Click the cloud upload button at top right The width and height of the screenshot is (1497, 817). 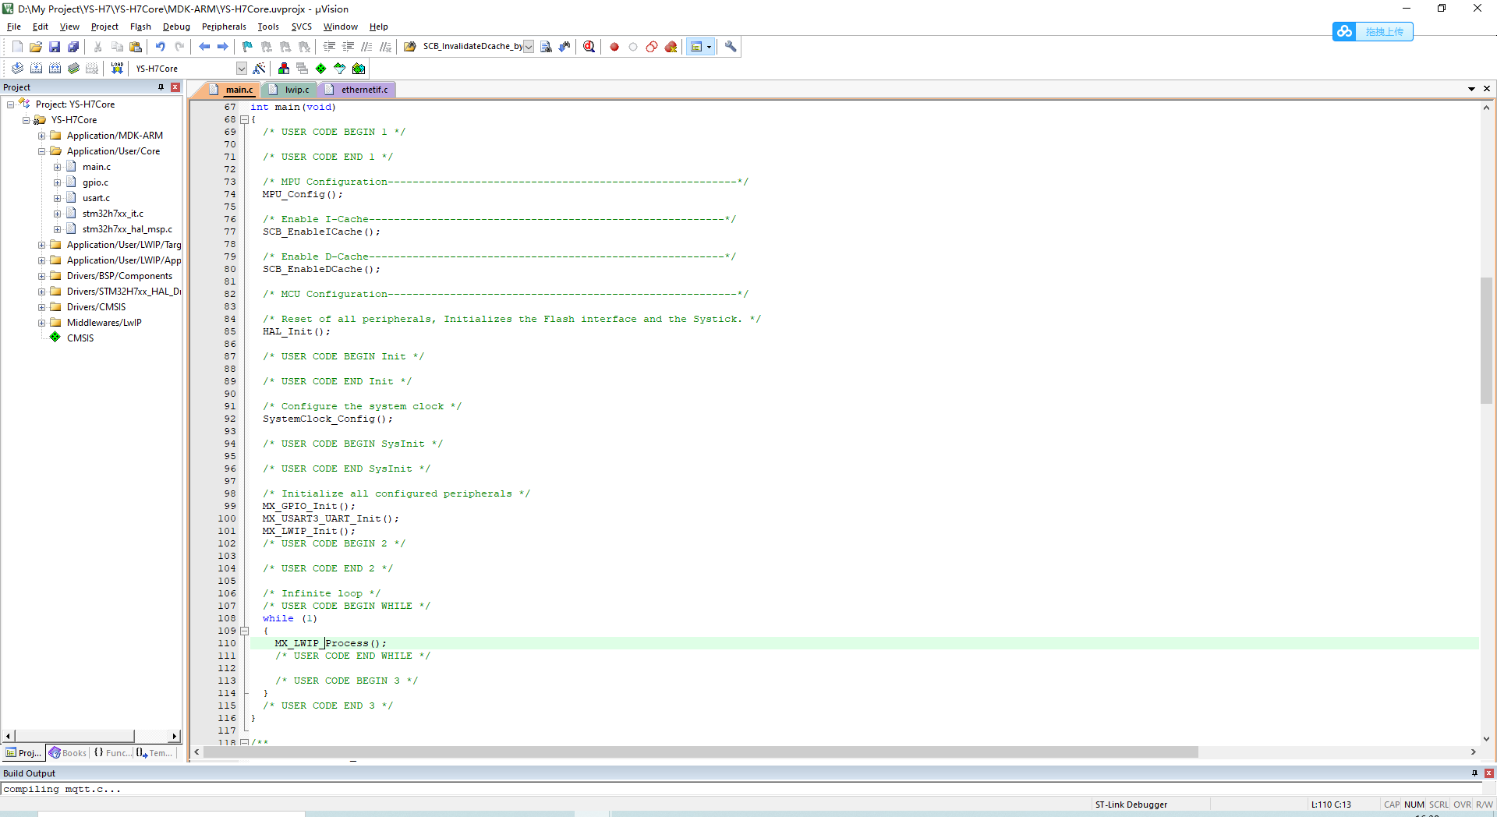point(1373,31)
